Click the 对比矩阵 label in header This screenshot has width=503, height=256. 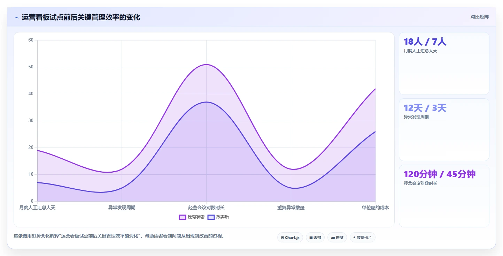pyautogui.click(x=480, y=17)
